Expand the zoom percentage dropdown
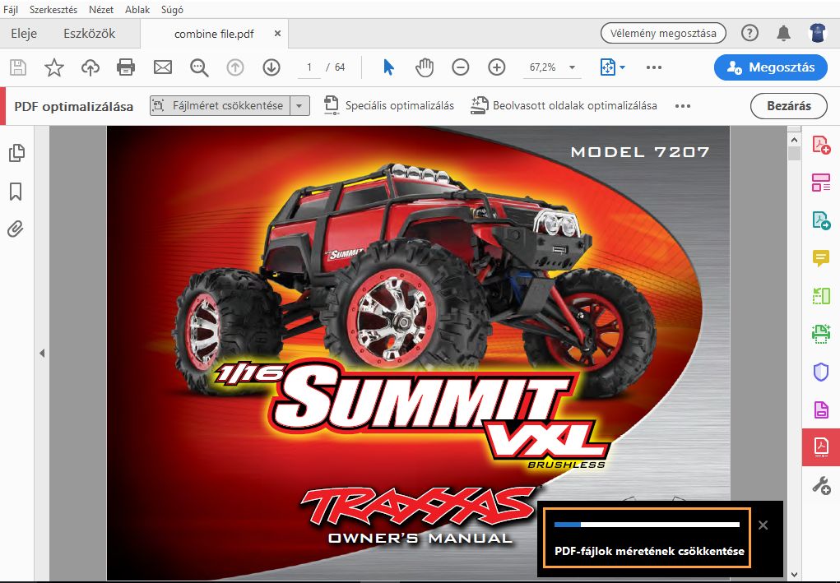Image resolution: width=840 pixels, height=583 pixels. coord(572,67)
